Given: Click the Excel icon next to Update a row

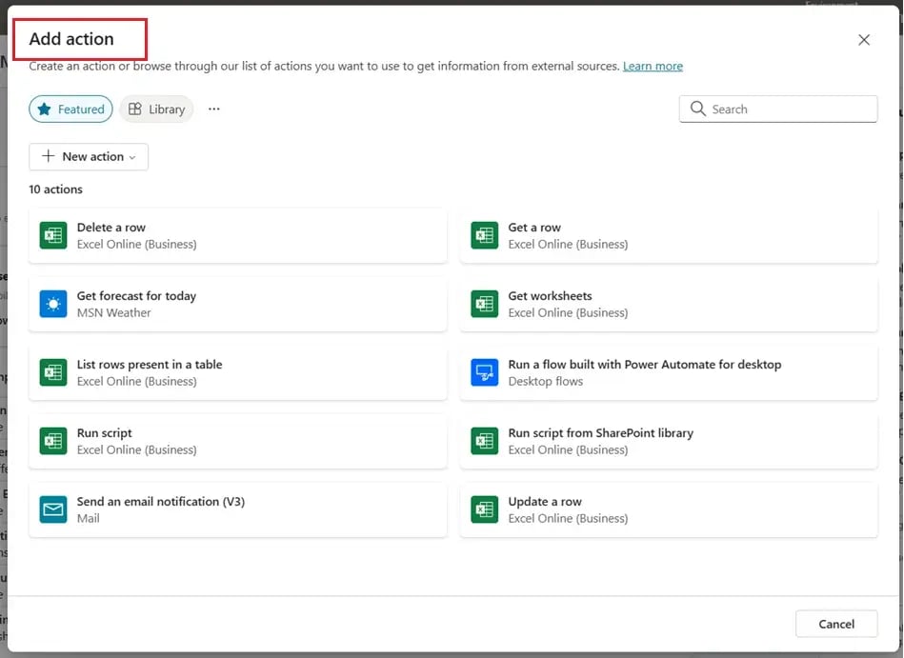Looking at the screenshot, I should (x=483, y=509).
